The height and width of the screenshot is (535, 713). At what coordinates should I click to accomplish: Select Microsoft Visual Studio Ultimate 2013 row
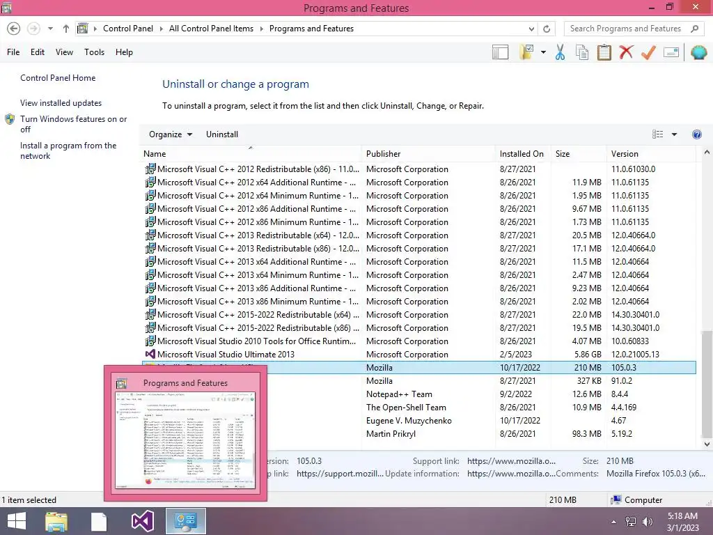pos(418,355)
